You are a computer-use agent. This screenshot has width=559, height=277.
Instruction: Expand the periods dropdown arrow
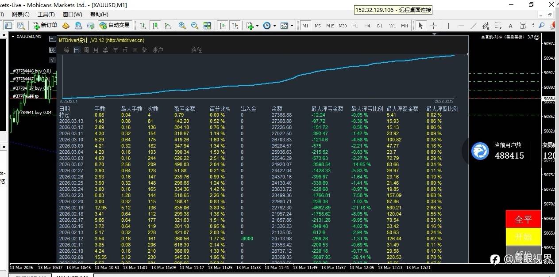(x=274, y=26)
